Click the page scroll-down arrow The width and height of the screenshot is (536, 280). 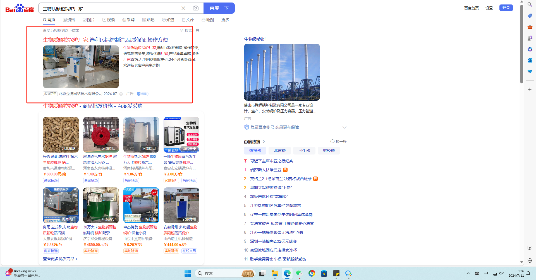pos(521,262)
